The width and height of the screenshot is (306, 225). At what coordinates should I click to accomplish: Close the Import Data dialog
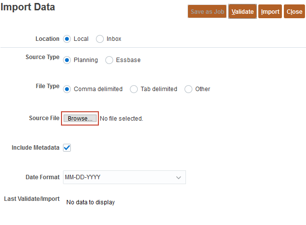[294, 12]
